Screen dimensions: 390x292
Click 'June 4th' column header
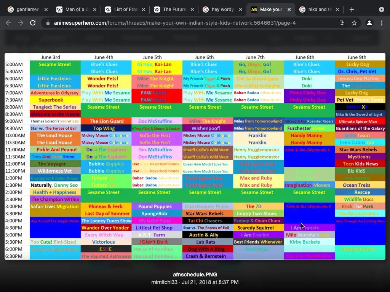104,57
